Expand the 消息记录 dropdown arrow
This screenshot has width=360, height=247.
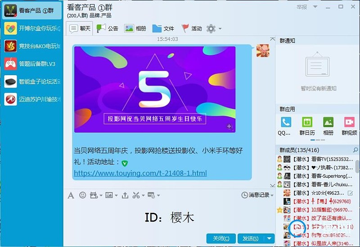click(x=272, y=196)
